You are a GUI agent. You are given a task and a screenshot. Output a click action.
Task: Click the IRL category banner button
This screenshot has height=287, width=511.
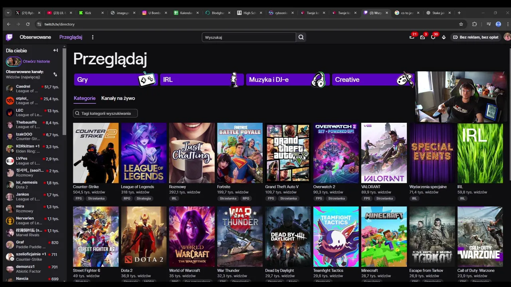point(201,79)
